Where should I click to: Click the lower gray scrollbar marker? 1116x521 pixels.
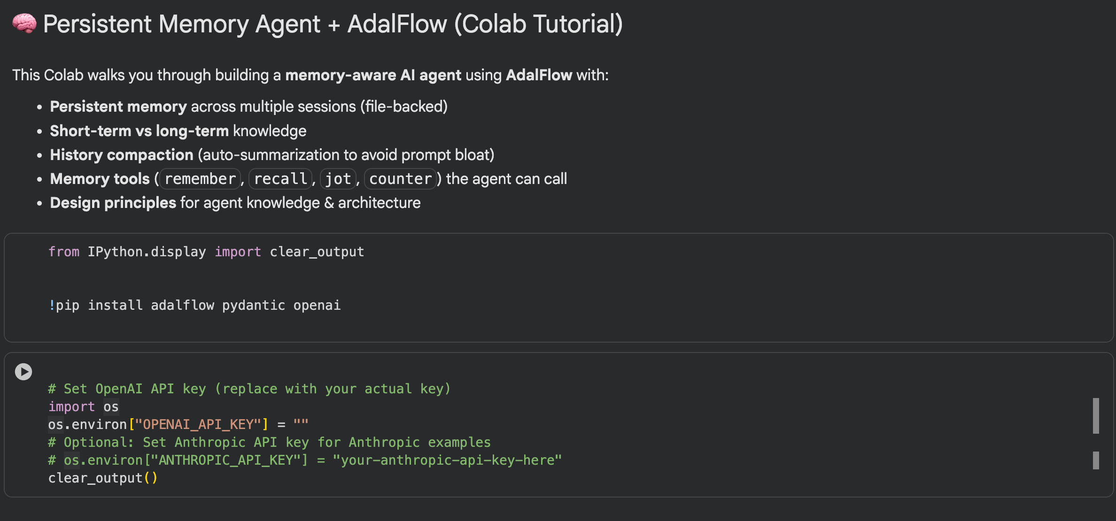tap(1096, 460)
